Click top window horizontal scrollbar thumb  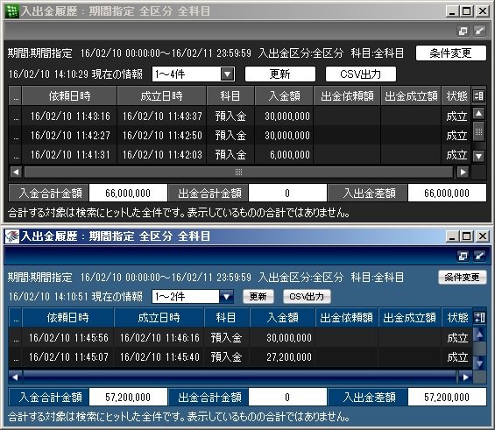coord(238,172)
